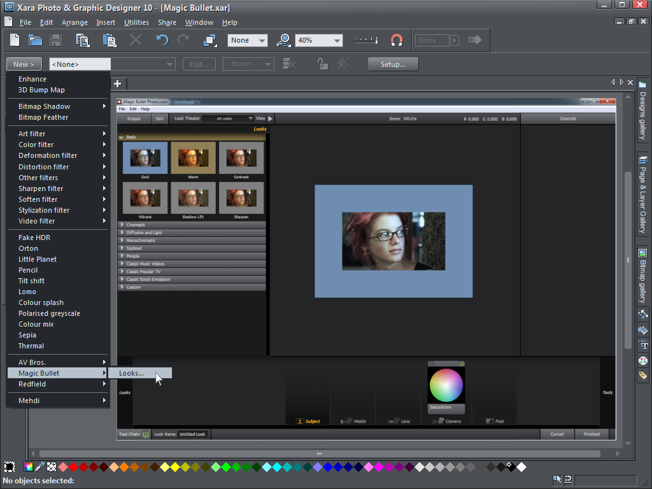Image resolution: width=652 pixels, height=489 pixels.
Task: Paste with the clipboard icon
Action: pos(110,40)
